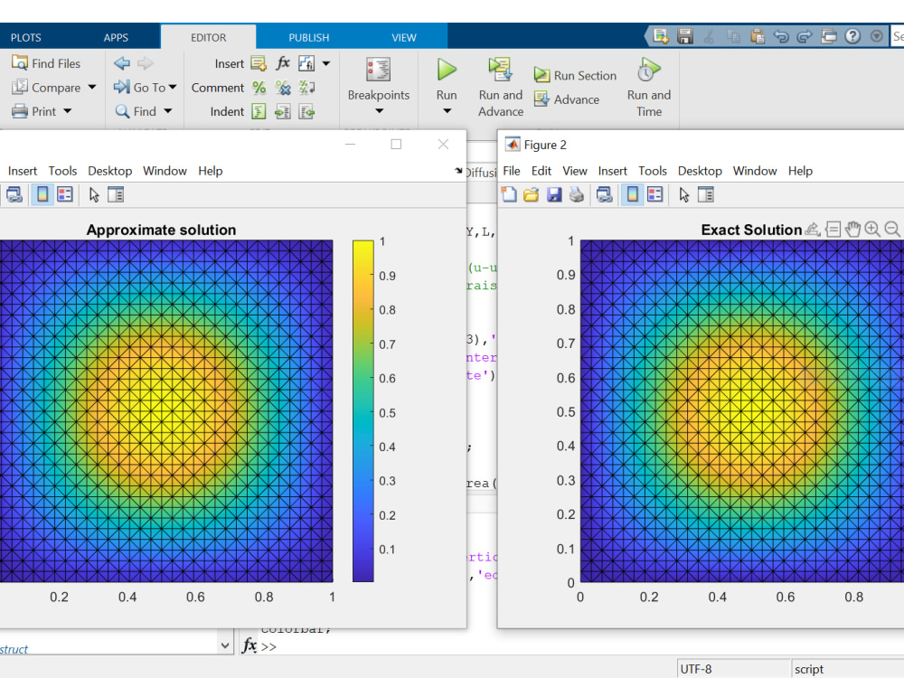Screen dimensions: 904x678
Task: Switch to the PUBLISH ribbon tab
Action: tap(308, 37)
